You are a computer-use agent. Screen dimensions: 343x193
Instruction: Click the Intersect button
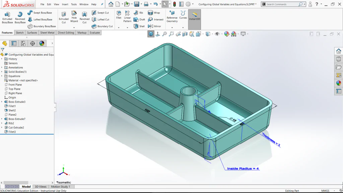click(x=156, y=19)
